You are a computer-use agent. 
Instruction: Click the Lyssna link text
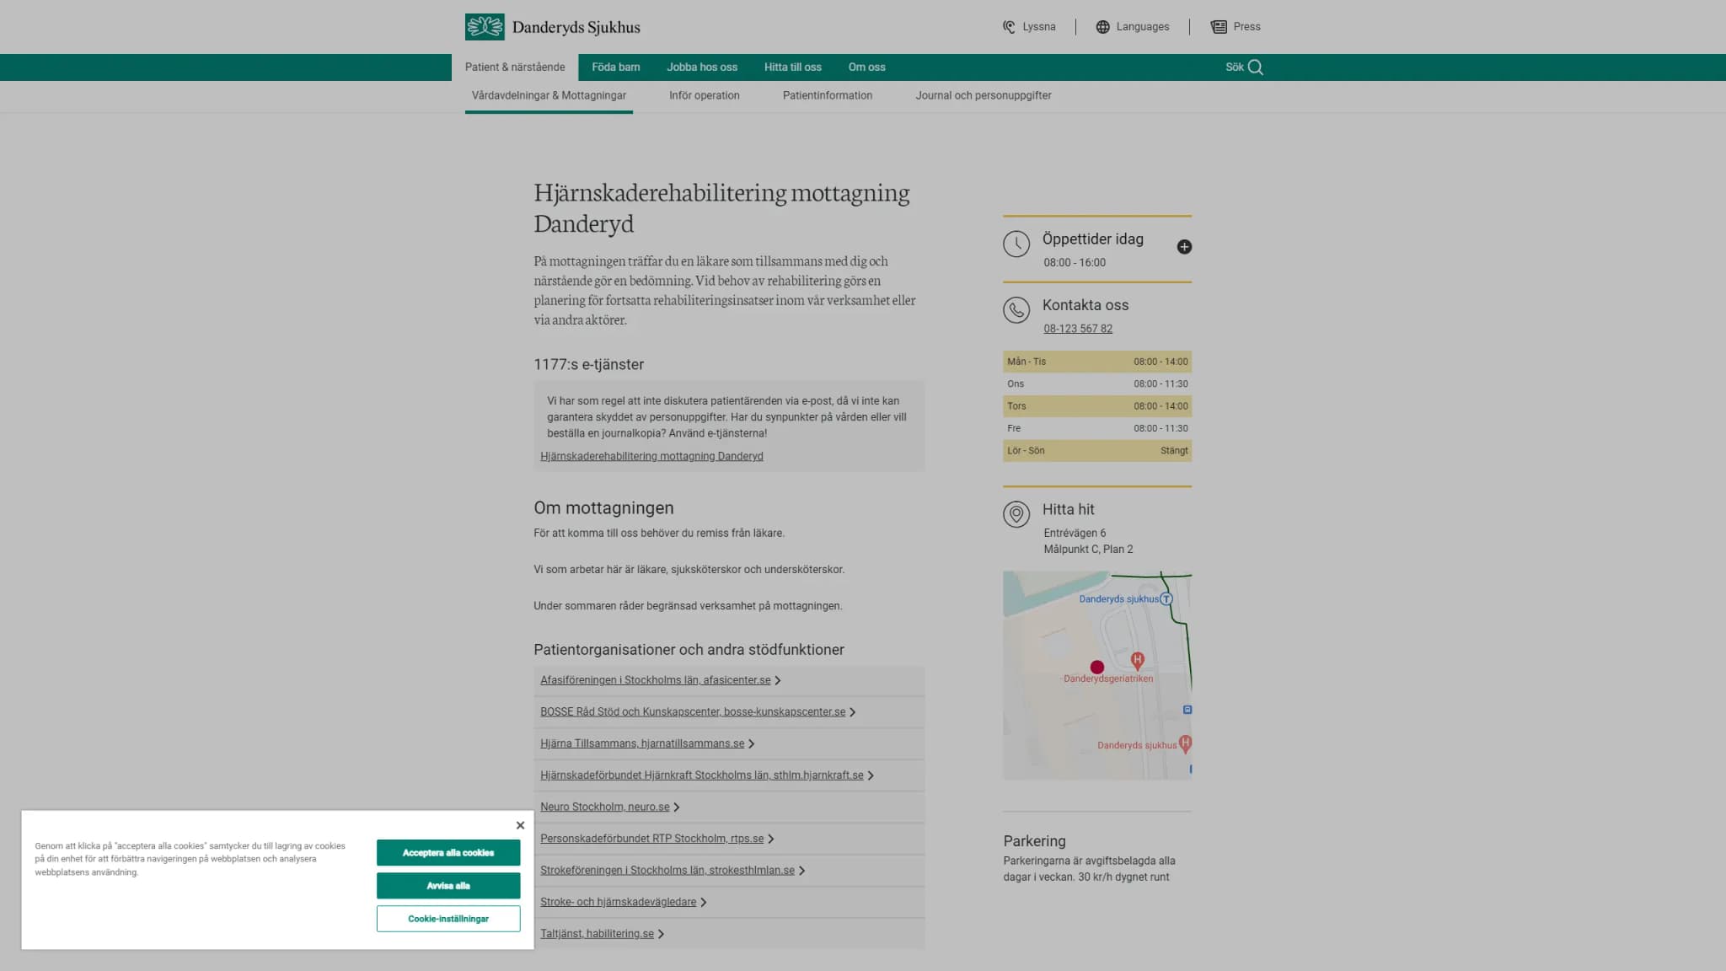pos(1039,27)
